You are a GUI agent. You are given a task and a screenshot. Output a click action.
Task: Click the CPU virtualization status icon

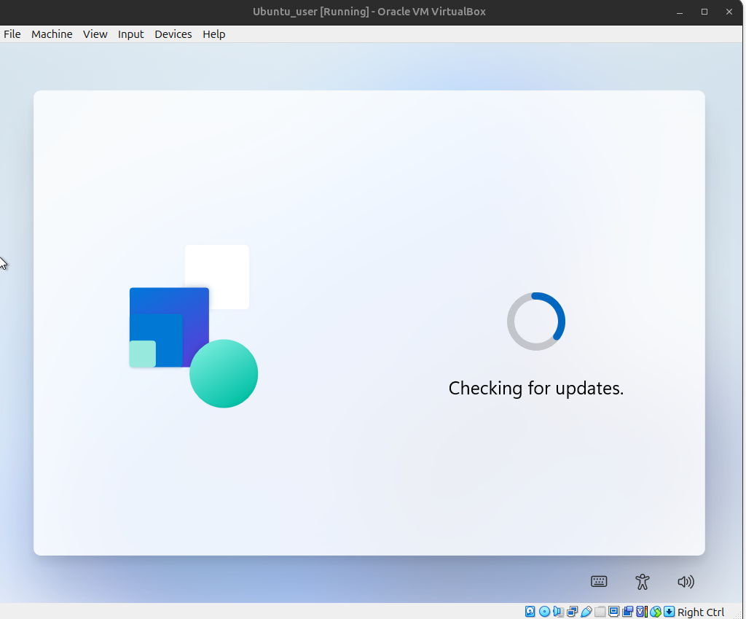pos(642,612)
